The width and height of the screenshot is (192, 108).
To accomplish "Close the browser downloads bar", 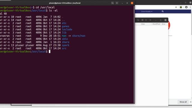I will click(x=191, y=102).
